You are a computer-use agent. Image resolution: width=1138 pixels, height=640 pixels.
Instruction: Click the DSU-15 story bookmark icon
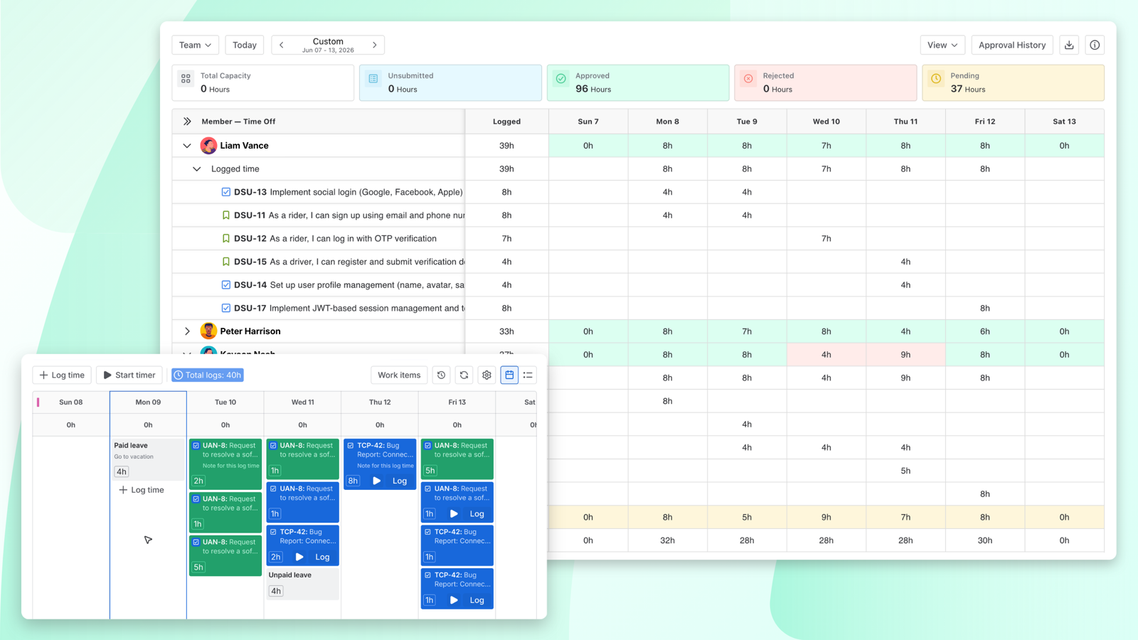[x=226, y=262]
